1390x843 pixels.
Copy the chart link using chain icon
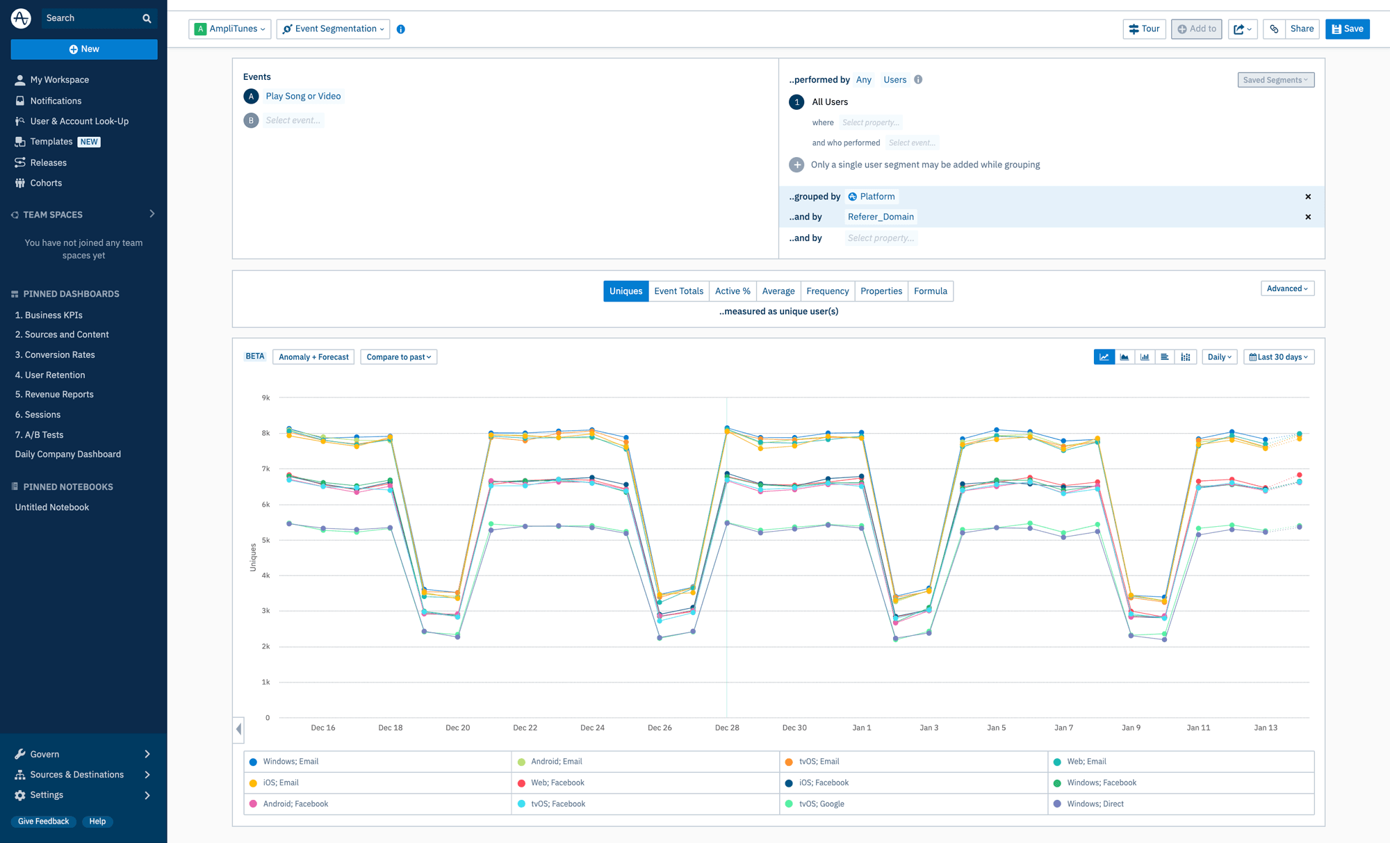coord(1274,28)
